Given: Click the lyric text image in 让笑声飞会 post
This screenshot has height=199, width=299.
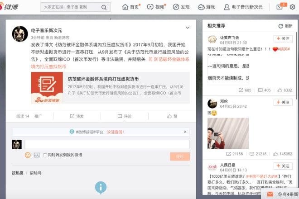Looking at the screenshot, I should click(x=228, y=69).
